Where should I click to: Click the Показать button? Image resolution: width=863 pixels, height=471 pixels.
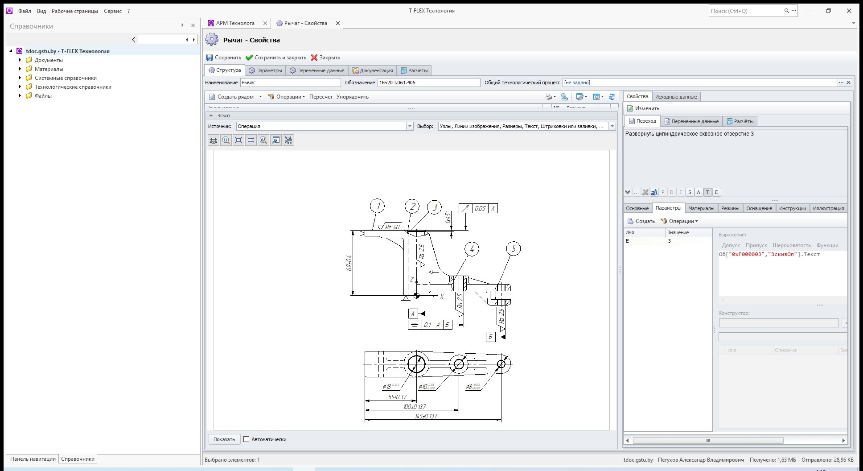(224, 439)
